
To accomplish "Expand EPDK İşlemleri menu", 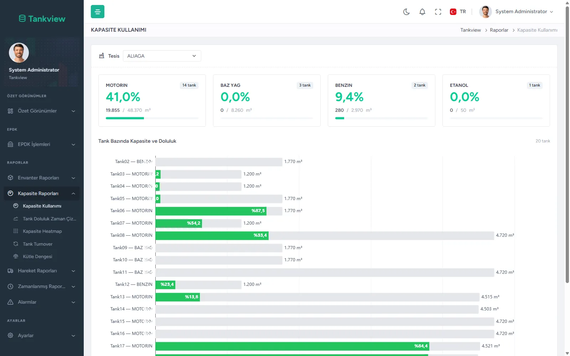I will point(42,145).
